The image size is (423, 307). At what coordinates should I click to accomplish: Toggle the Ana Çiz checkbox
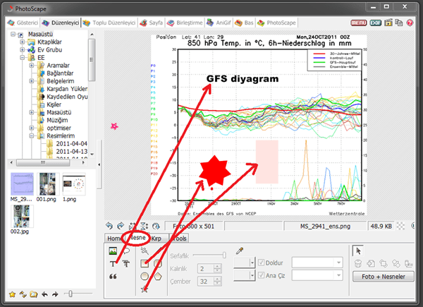click(262, 276)
